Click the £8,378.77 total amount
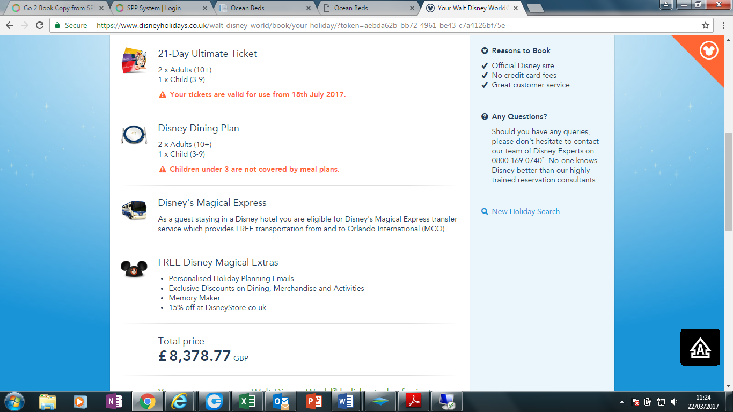Image resolution: width=733 pixels, height=412 pixels. (195, 356)
